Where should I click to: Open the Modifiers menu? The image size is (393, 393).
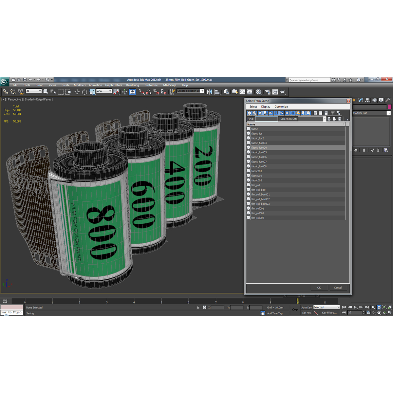[80, 85]
